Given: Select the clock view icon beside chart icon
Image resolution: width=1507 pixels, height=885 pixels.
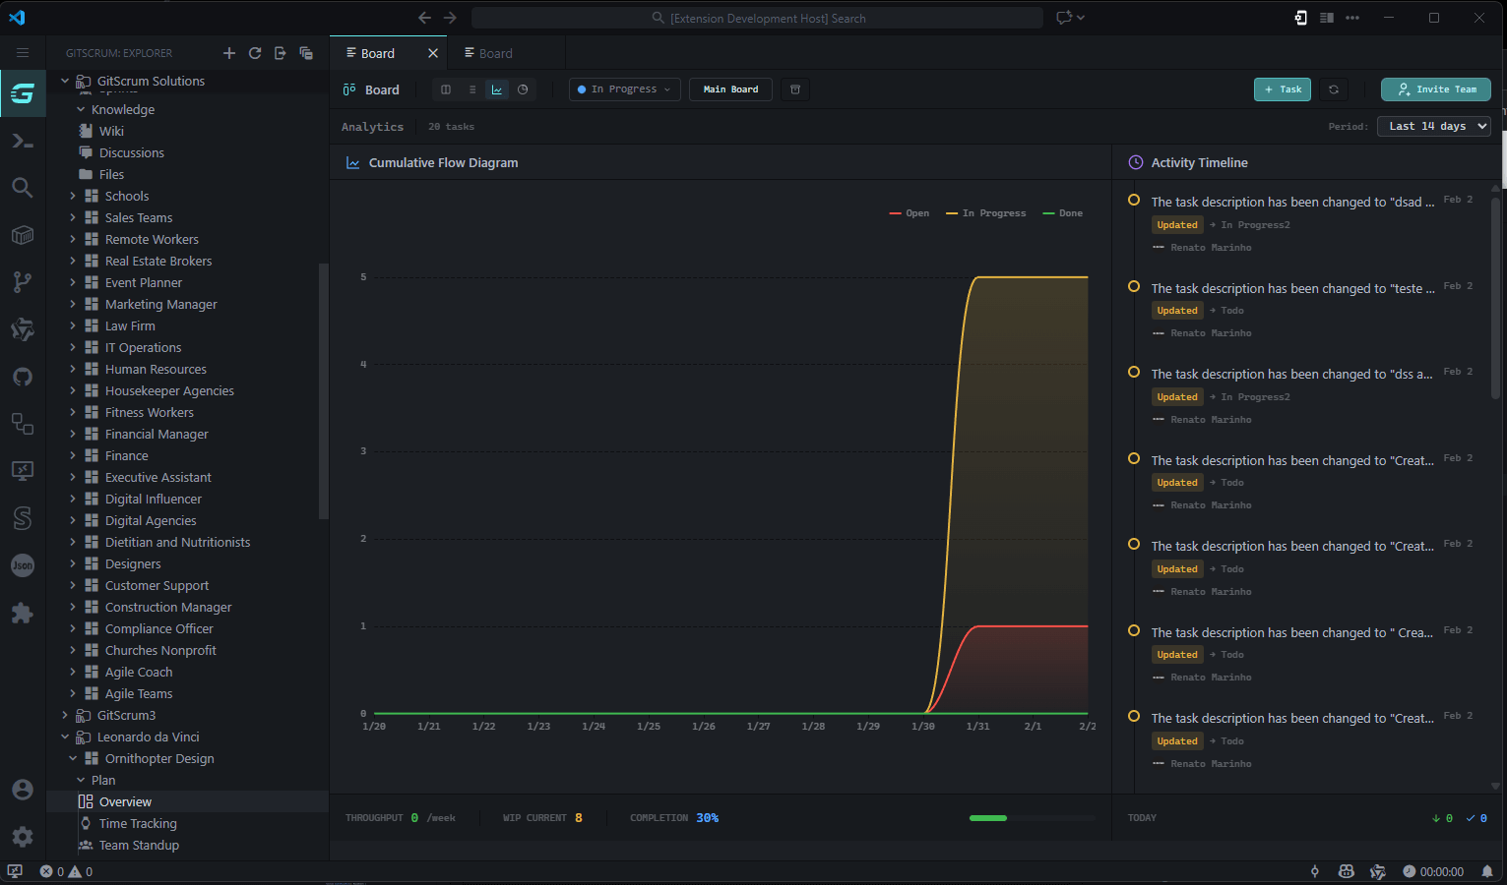Looking at the screenshot, I should pos(523,89).
